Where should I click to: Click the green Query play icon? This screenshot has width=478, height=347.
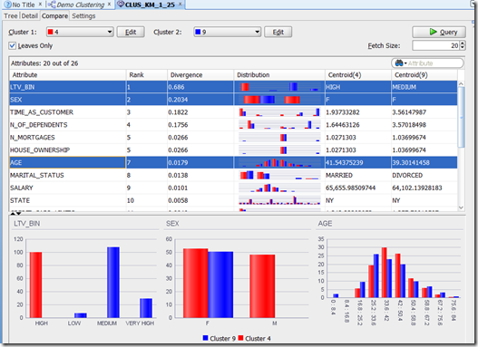pyautogui.click(x=433, y=32)
